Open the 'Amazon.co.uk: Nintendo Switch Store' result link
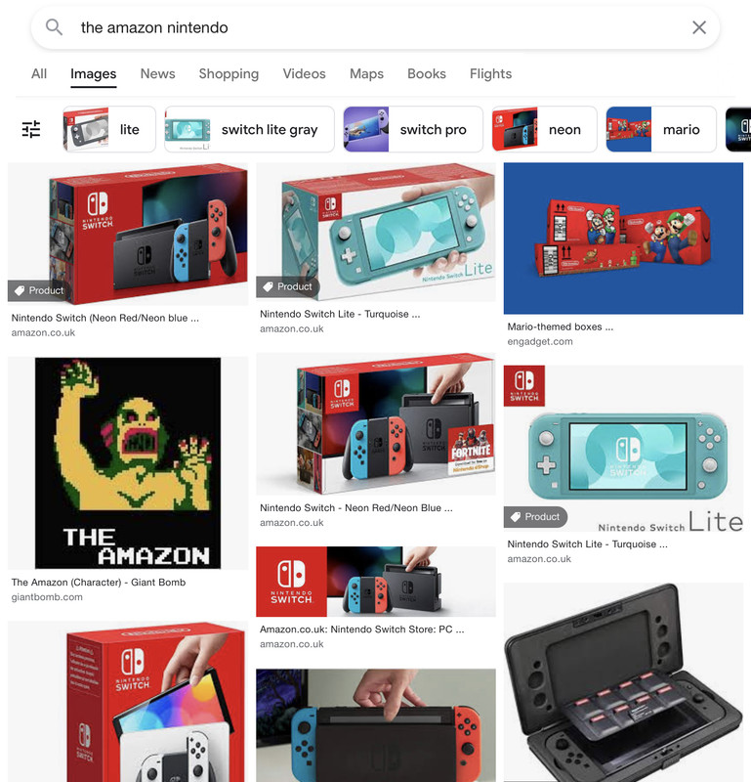 click(x=361, y=630)
